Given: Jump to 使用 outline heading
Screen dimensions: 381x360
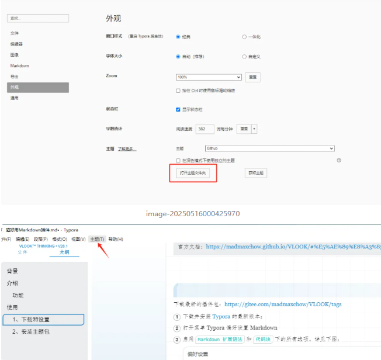Looking at the screenshot, I should [12, 307].
